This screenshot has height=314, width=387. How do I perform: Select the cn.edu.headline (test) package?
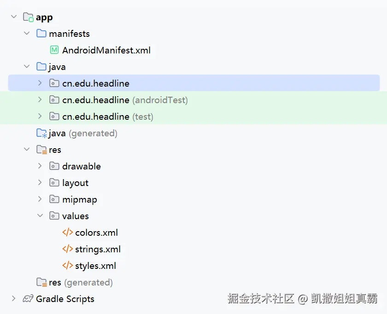(95, 116)
